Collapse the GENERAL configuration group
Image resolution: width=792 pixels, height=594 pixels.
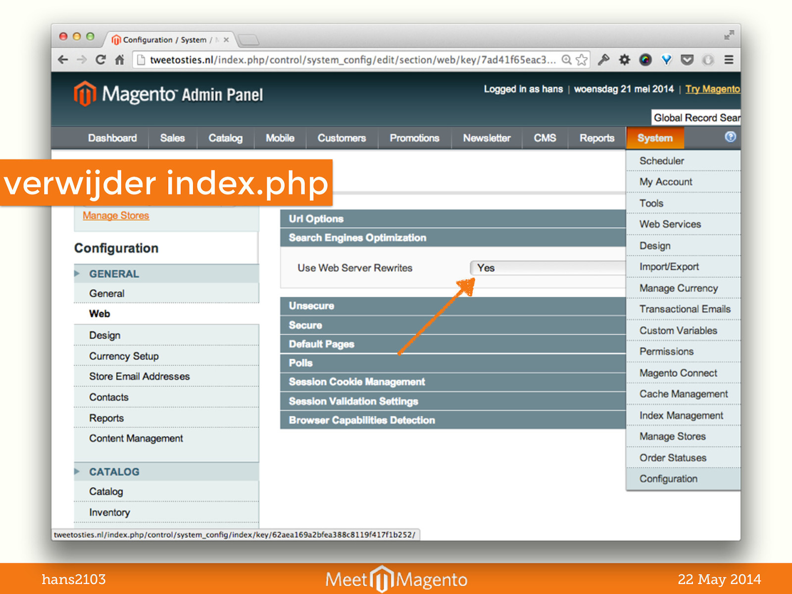[x=166, y=274]
